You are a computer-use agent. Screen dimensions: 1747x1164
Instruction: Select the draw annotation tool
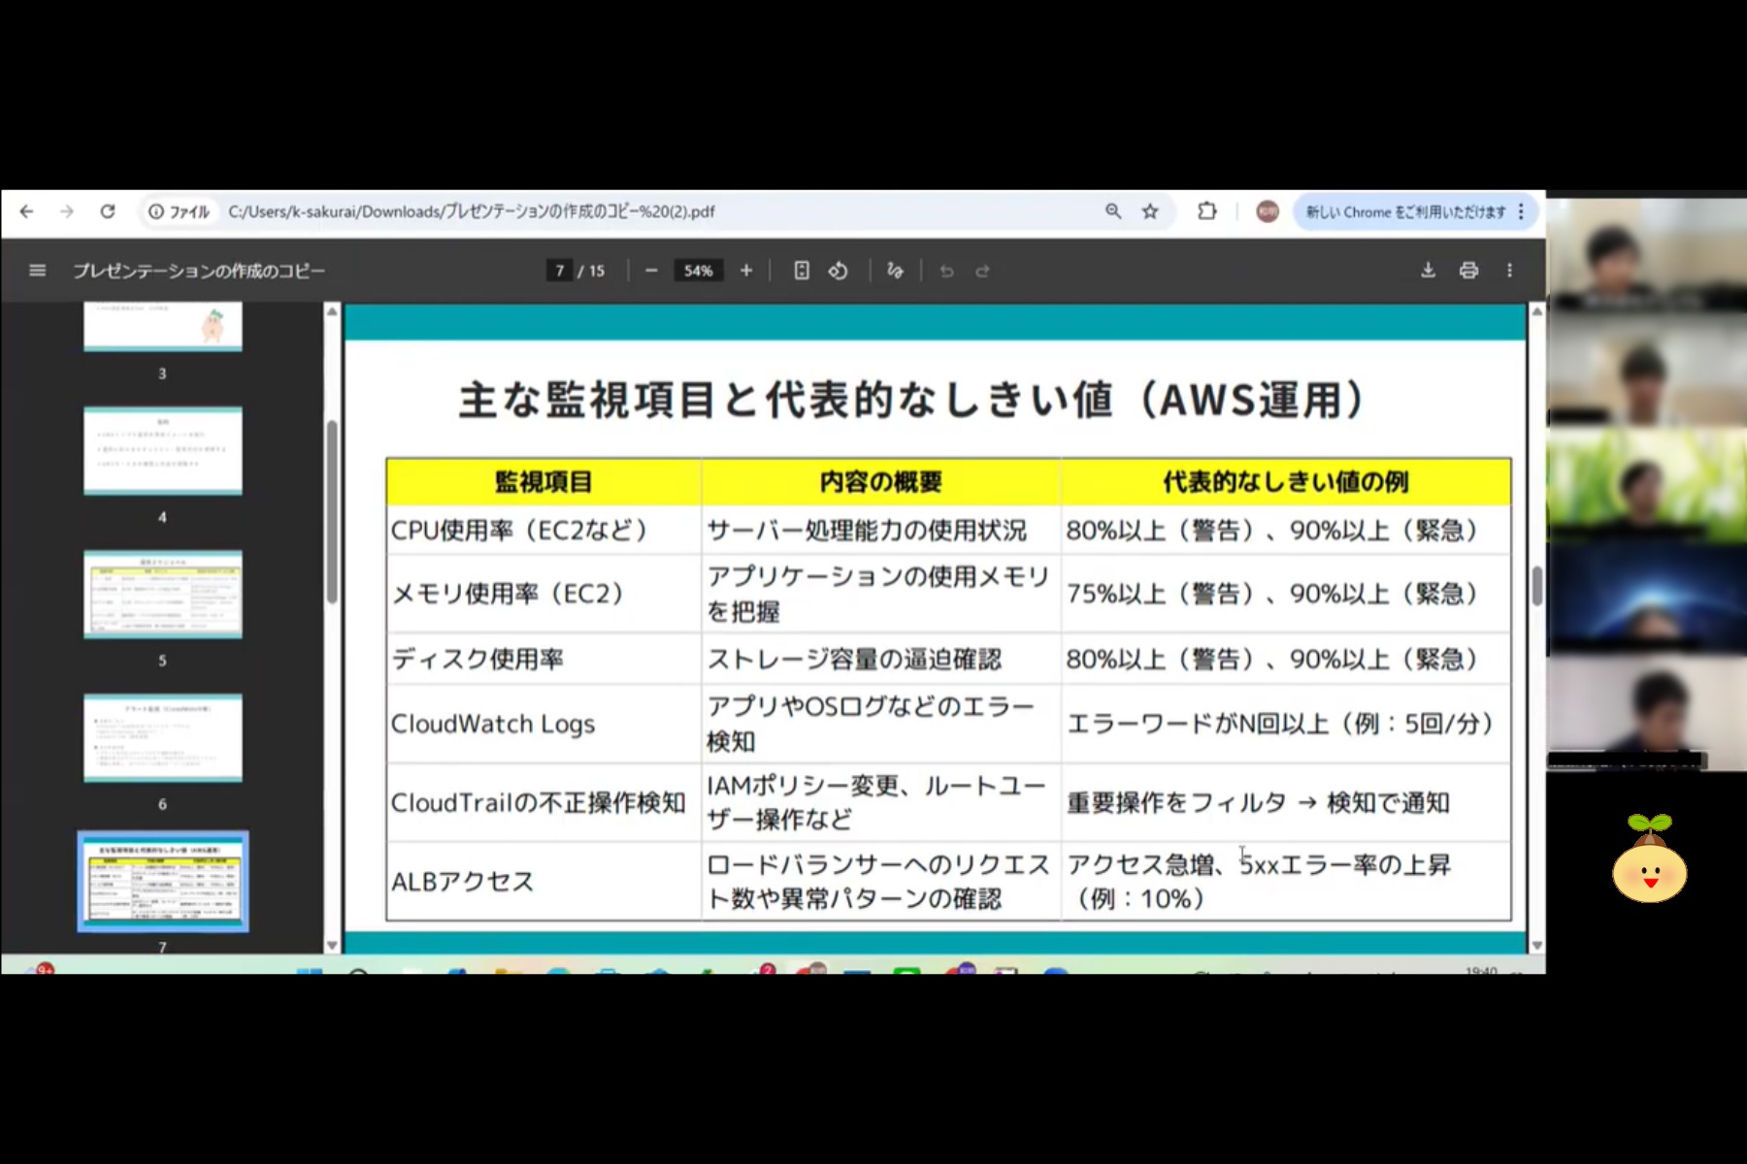coord(895,271)
